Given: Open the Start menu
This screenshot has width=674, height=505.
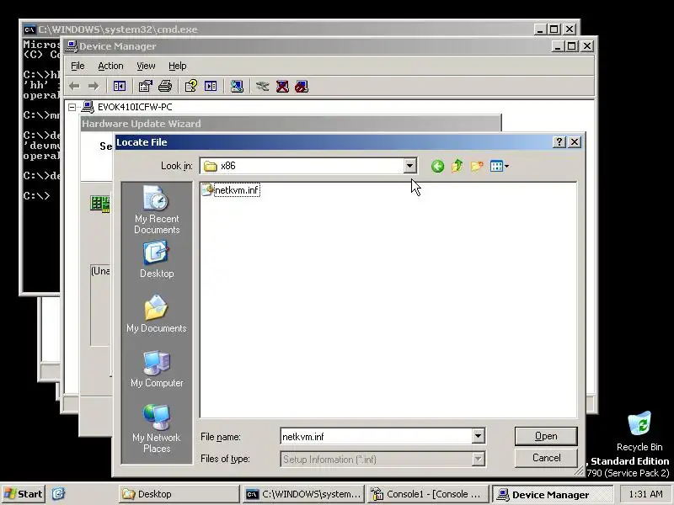Looking at the screenshot, I should coord(24,494).
